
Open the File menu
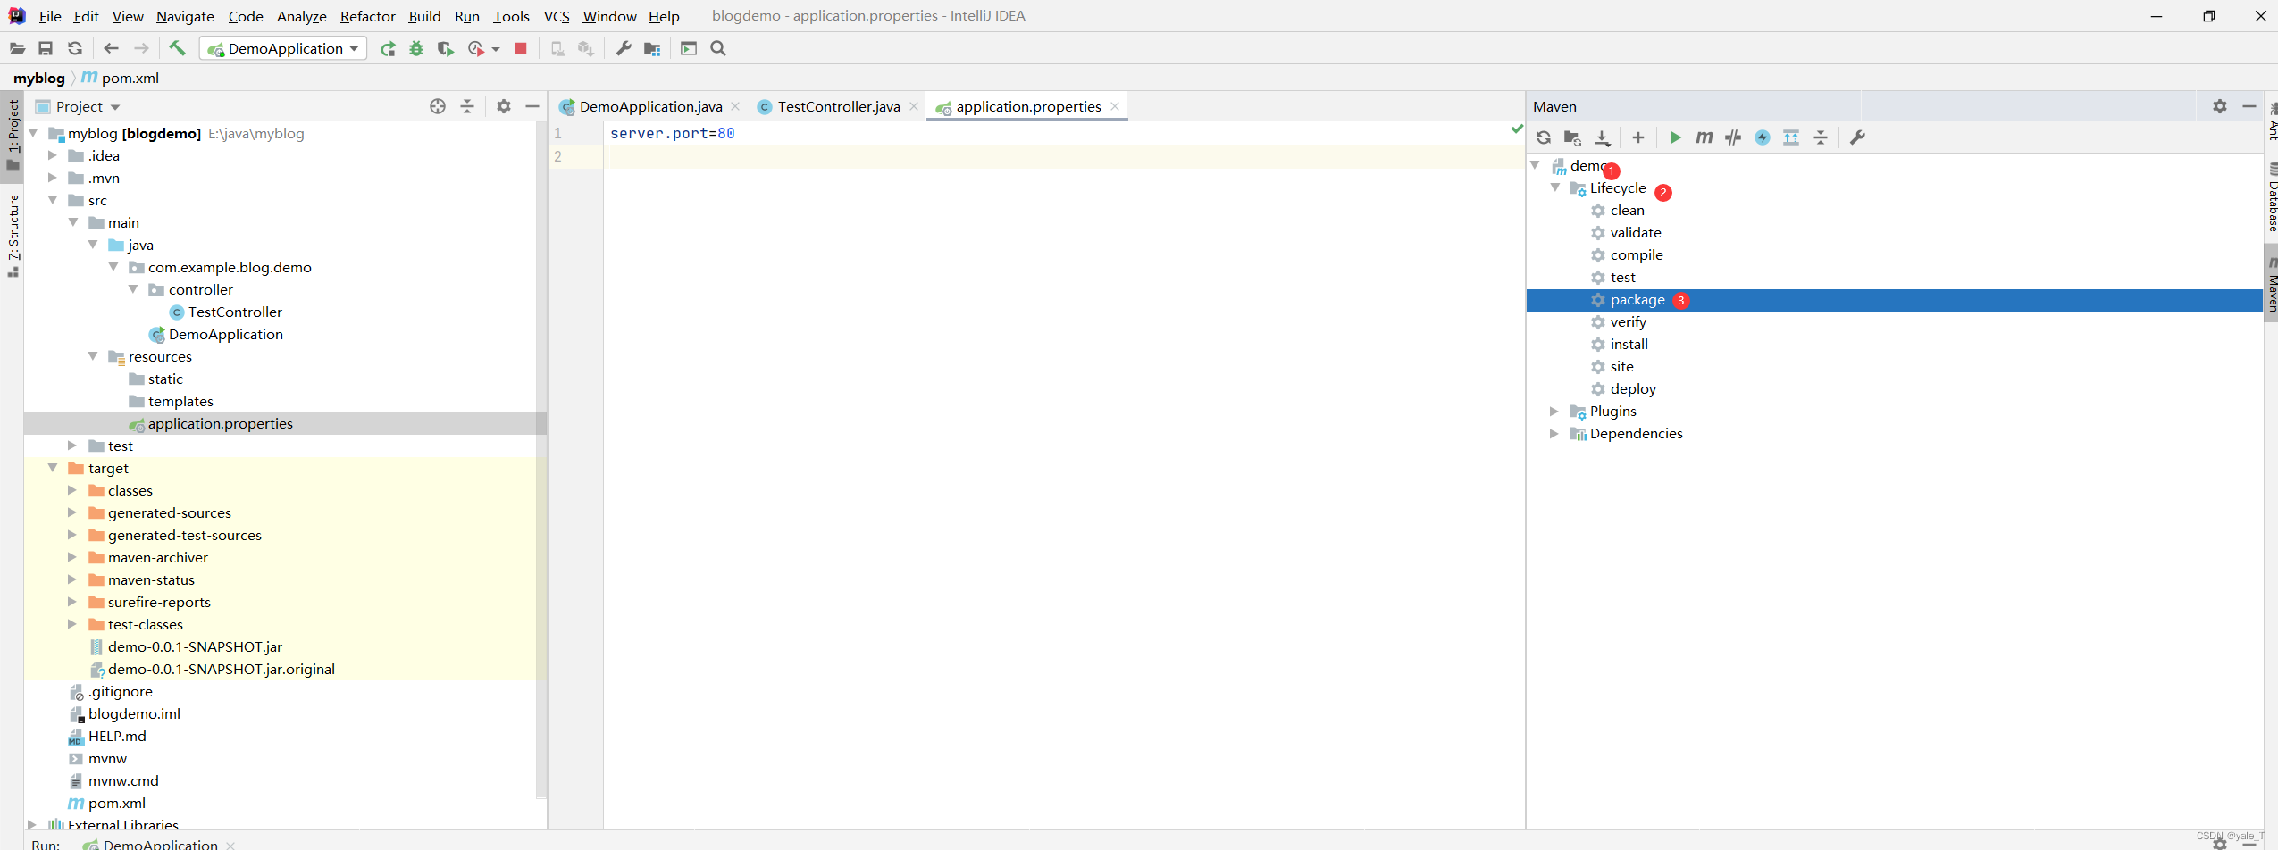[x=50, y=16]
